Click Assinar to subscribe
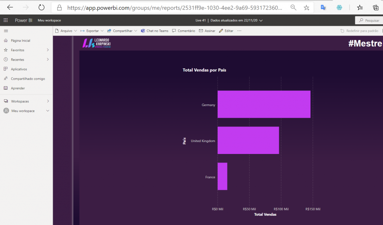Viewport: 383px width, 225px height. pyautogui.click(x=207, y=31)
